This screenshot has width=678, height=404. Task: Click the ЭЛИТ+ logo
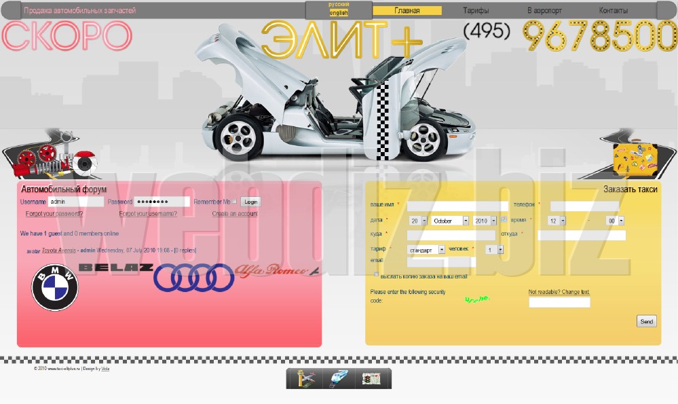point(341,40)
